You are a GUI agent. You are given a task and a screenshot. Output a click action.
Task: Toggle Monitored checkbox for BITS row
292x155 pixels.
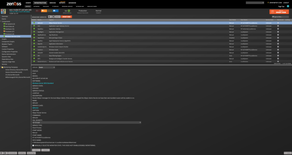(278, 58)
